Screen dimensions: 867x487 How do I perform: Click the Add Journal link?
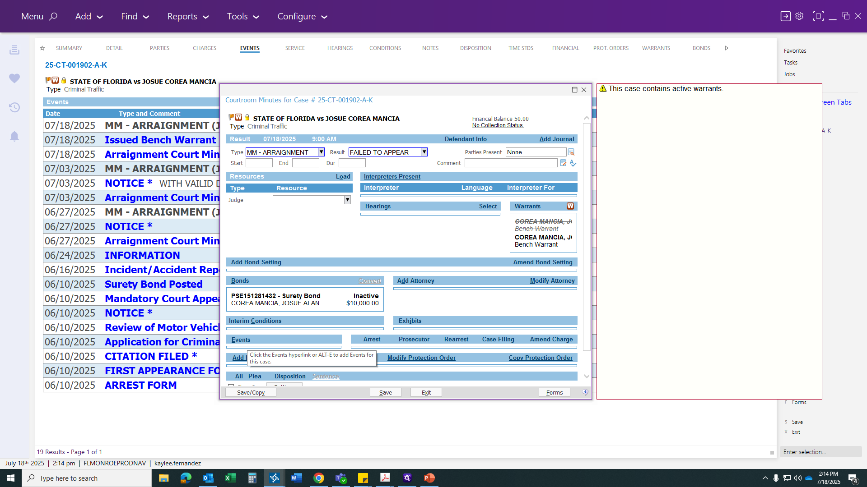click(557, 139)
